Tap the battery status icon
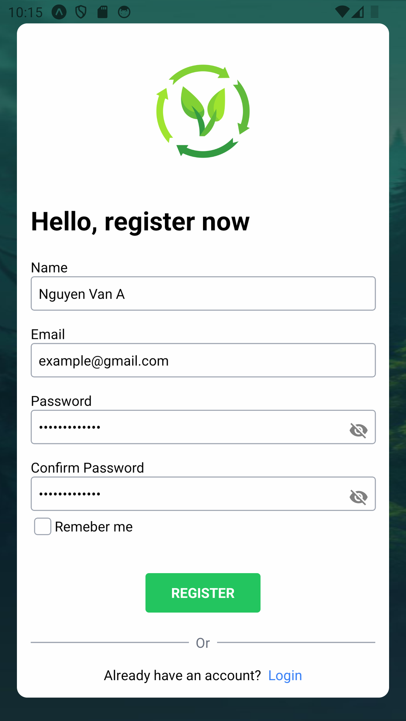 coord(374,12)
